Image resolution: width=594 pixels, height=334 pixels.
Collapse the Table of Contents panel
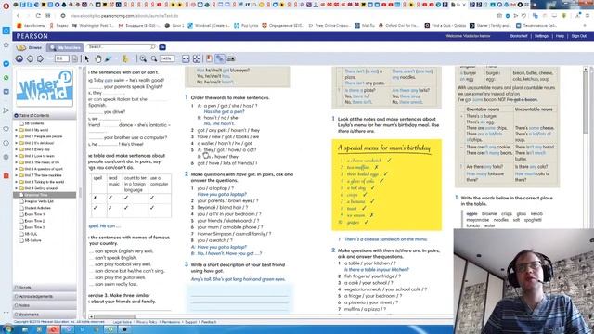[x=16, y=115]
